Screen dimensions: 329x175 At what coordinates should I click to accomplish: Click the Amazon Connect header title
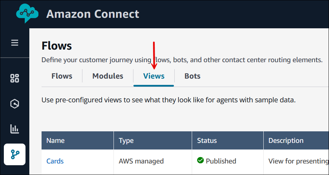(93, 14)
